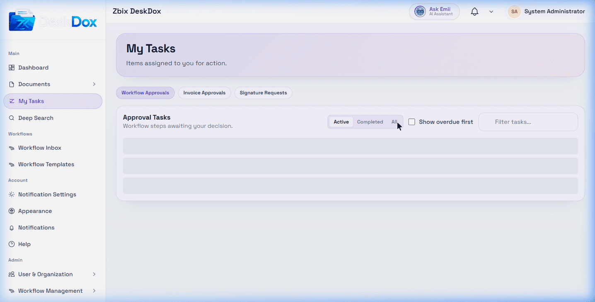Click the Workflow Inbox icon
Image resolution: width=595 pixels, height=302 pixels.
[12, 148]
